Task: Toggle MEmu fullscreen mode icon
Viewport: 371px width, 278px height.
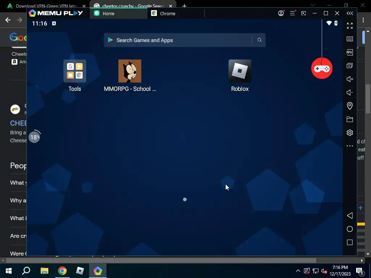Action: (x=350, y=26)
